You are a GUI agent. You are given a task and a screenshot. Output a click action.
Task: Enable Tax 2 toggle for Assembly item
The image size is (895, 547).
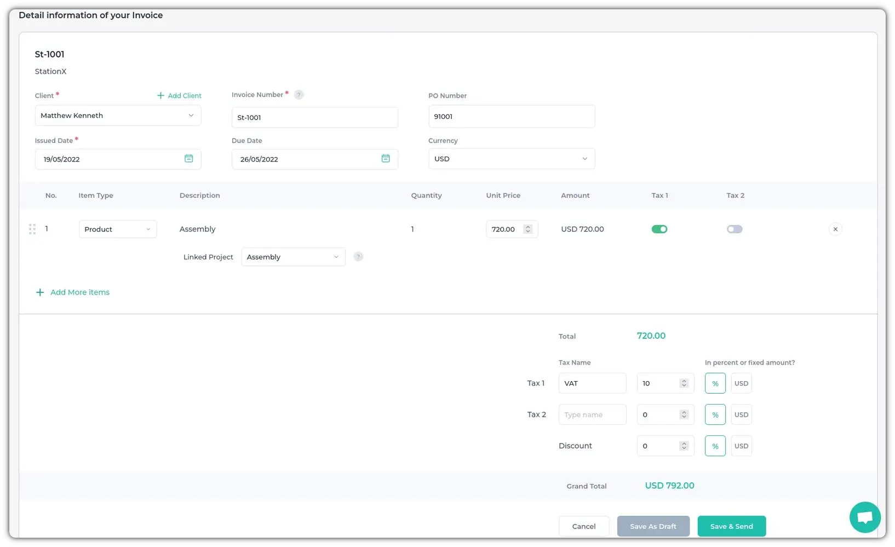click(x=735, y=229)
